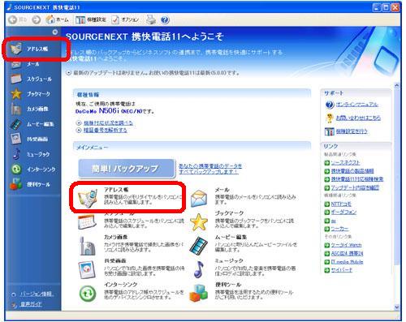The width and height of the screenshot is (406, 322).
Task: Click the インターシンク sync icon in main menu
Action: coord(88,294)
